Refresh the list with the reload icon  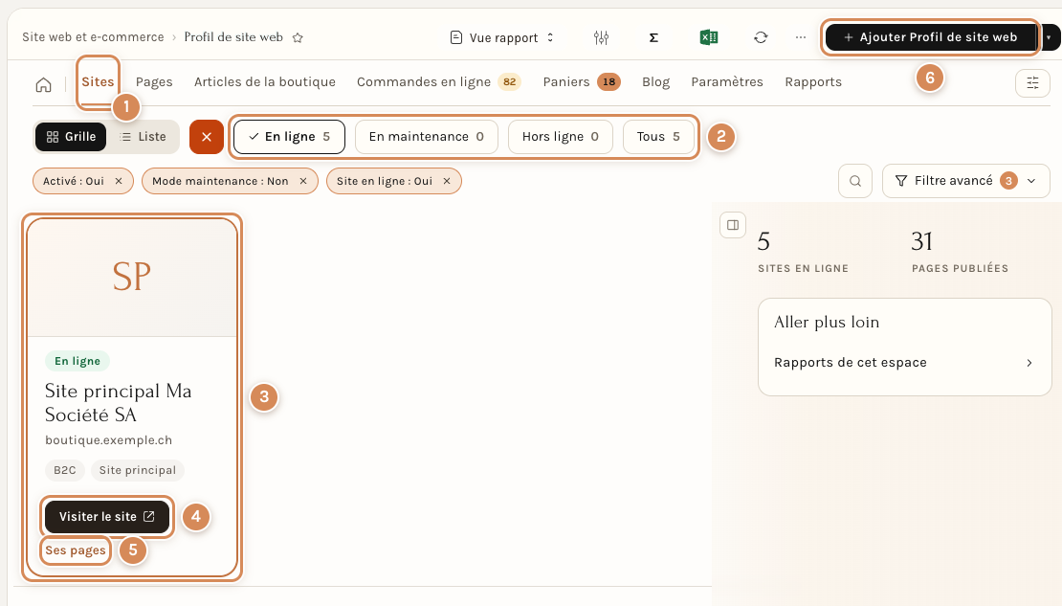[761, 38]
